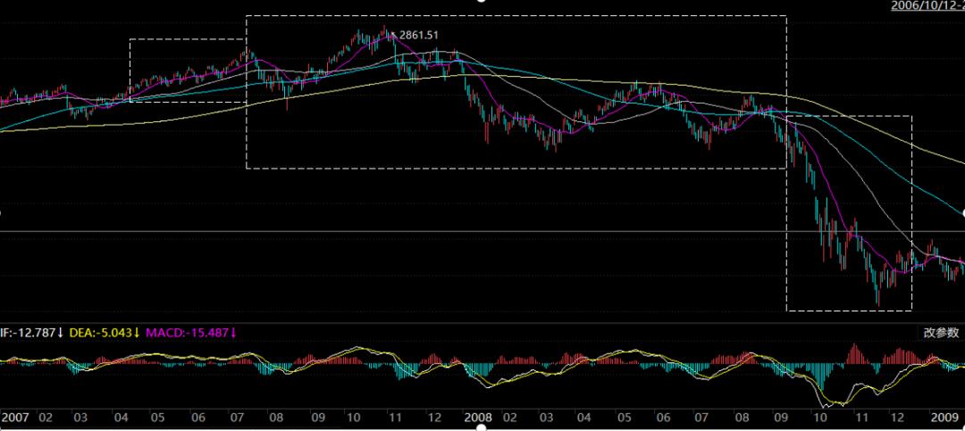965x431 pixels.
Task: Click the white handle on the right edge
Action: pyautogui.click(x=962, y=214)
